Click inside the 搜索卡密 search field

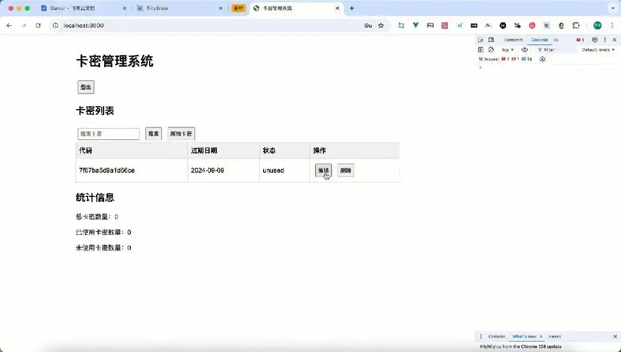[x=108, y=133]
